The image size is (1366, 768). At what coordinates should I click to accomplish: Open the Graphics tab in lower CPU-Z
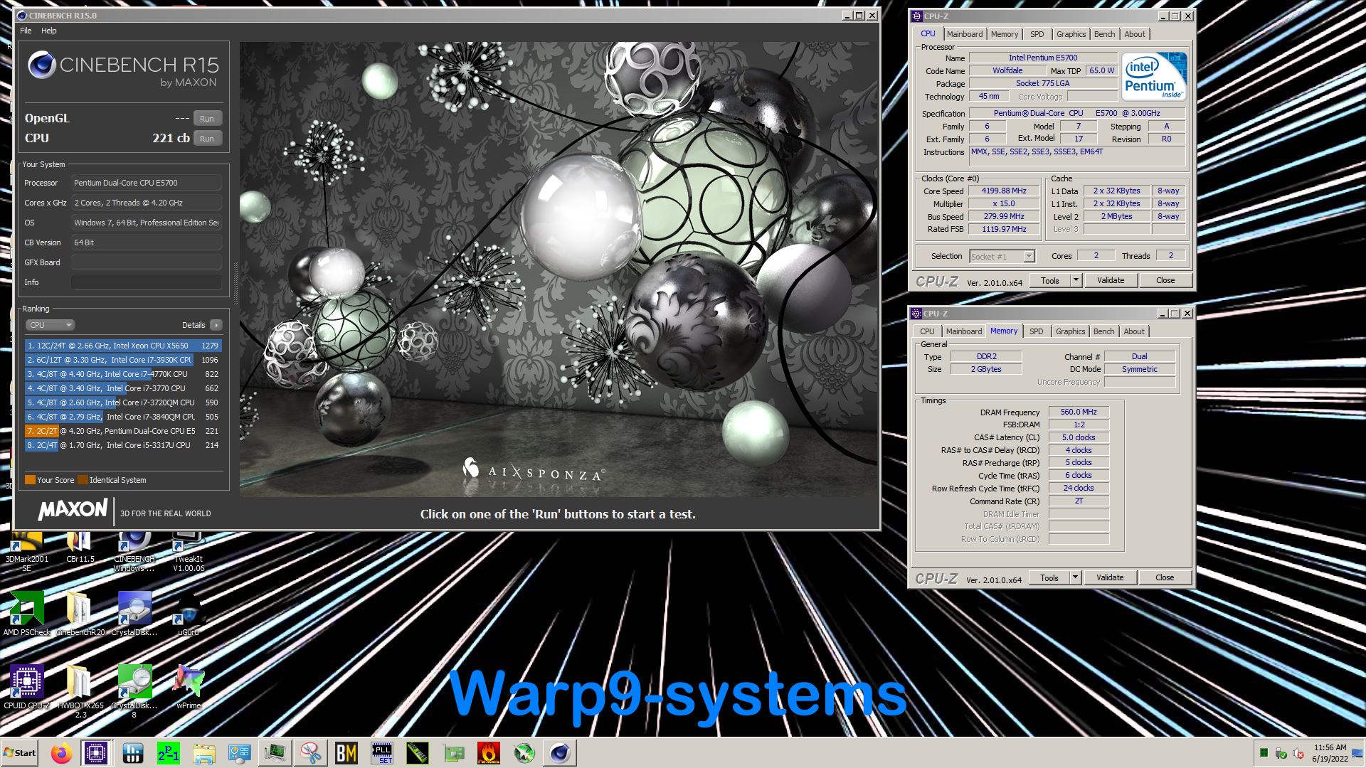(x=1070, y=331)
